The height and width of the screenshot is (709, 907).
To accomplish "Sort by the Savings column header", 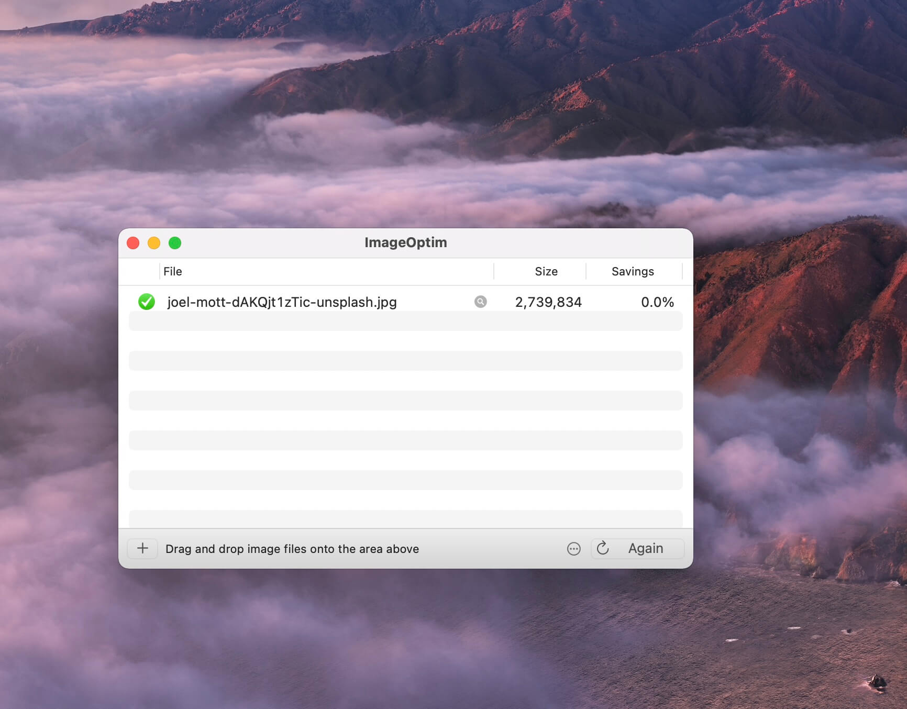I will pos(634,271).
